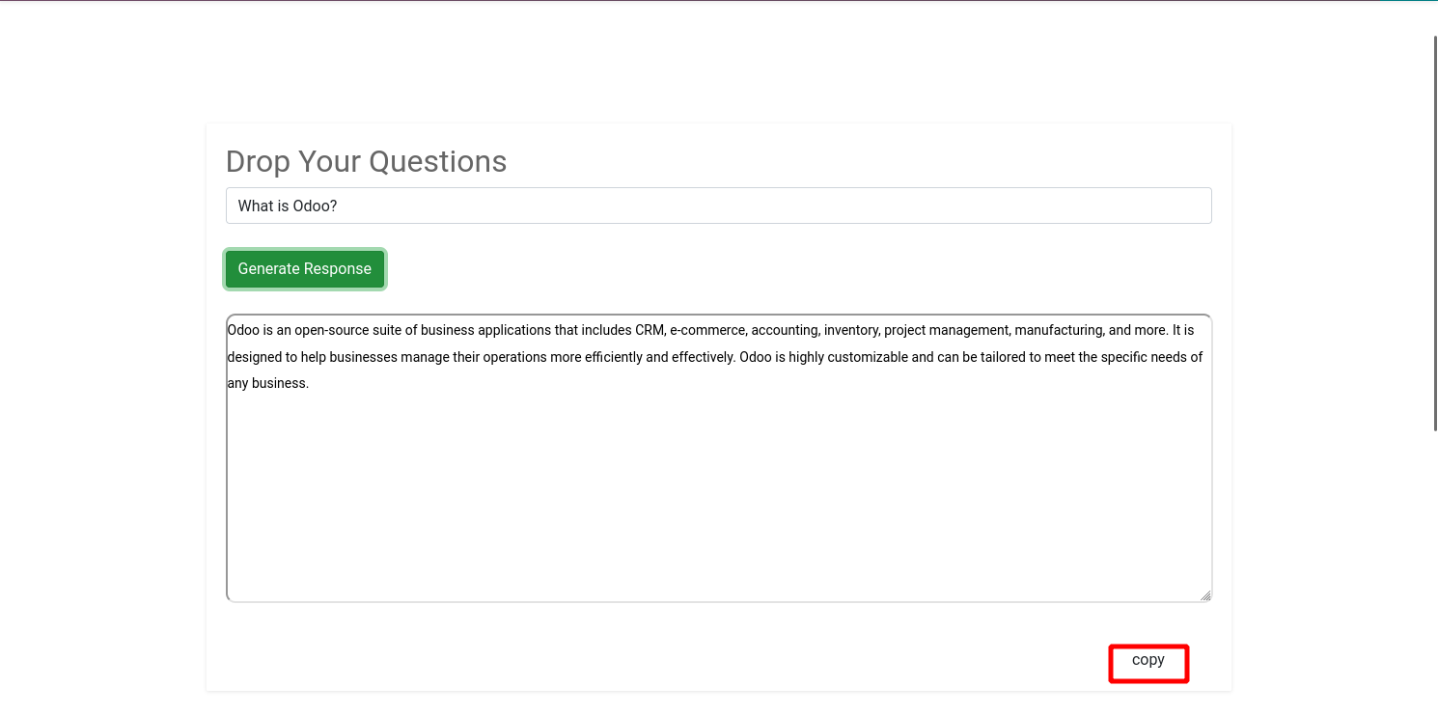This screenshot has height=715, width=1438.
Task: Place cursor on "accounting" in the response
Action: point(785,330)
